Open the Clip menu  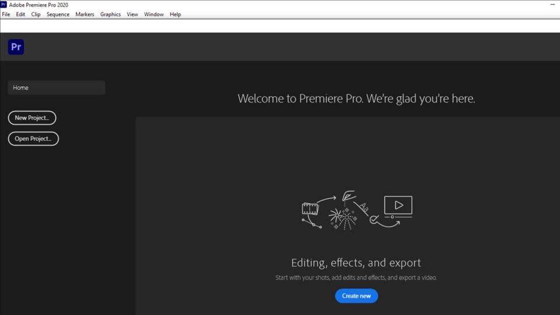coord(36,14)
